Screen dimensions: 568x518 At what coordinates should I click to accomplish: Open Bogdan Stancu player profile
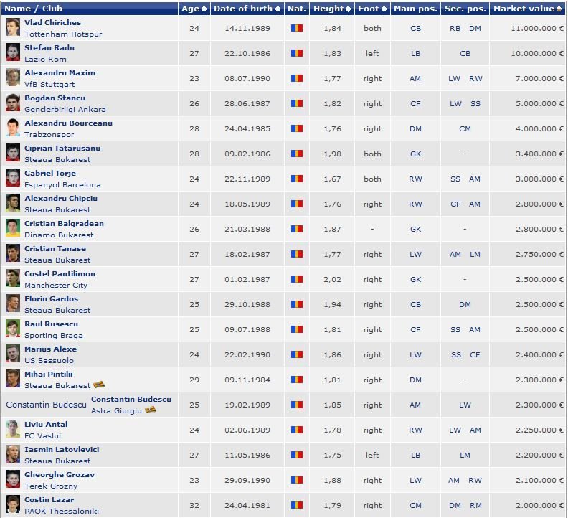(x=55, y=98)
